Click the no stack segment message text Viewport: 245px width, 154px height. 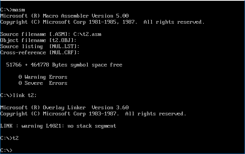point(92,126)
